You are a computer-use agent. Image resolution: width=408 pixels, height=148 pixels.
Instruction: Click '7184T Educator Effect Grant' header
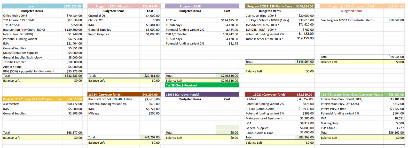(351, 94)
